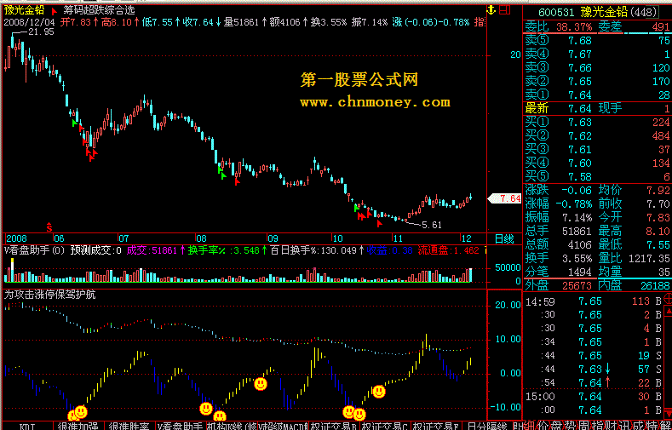
Task: Click the www.chnmoney.com link
Action: pos(375,102)
